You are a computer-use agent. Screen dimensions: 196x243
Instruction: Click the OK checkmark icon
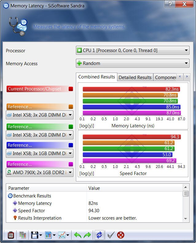111,235
